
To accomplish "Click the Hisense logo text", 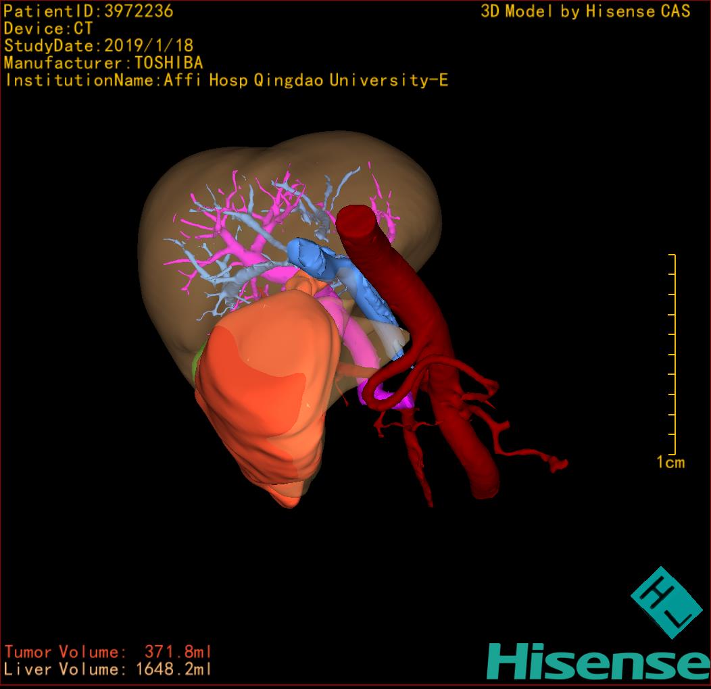I will (599, 662).
